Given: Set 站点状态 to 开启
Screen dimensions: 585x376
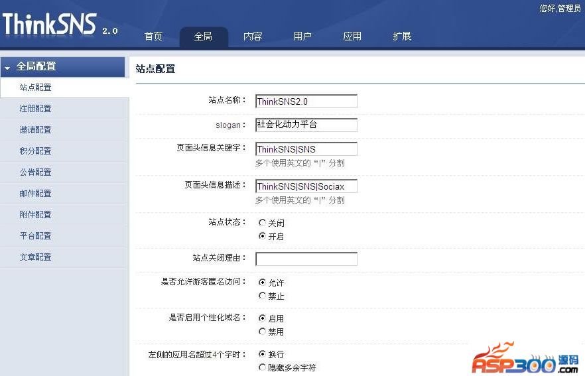Looking at the screenshot, I should (262, 236).
